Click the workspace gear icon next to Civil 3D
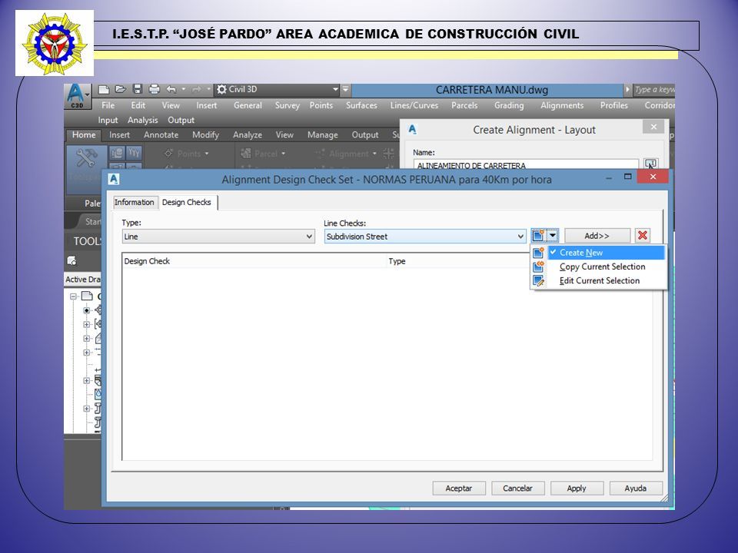This screenshot has width=738, height=553. 221,89
